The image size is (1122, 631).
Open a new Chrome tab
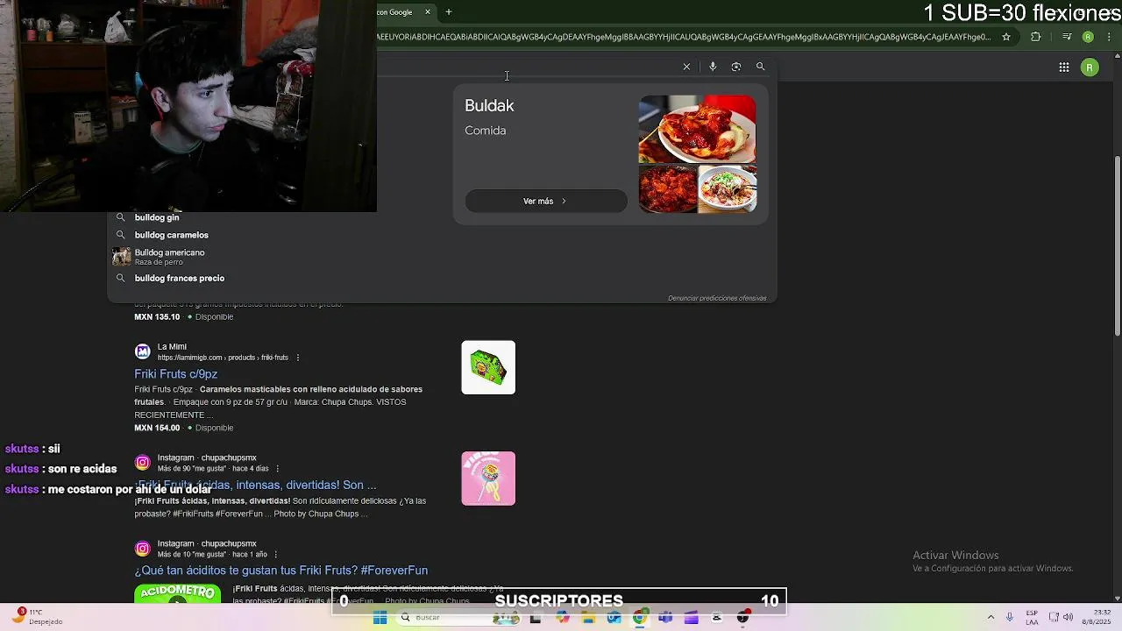pyautogui.click(x=449, y=12)
